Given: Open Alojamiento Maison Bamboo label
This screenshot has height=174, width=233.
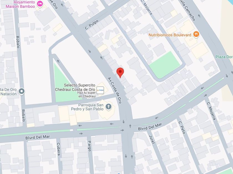Looking at the screenshot, I should (x=20, y=4).
